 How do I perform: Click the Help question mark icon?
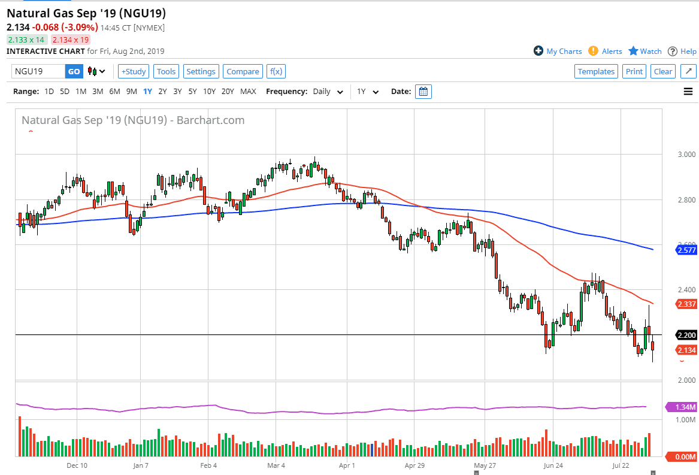point(673,51)
